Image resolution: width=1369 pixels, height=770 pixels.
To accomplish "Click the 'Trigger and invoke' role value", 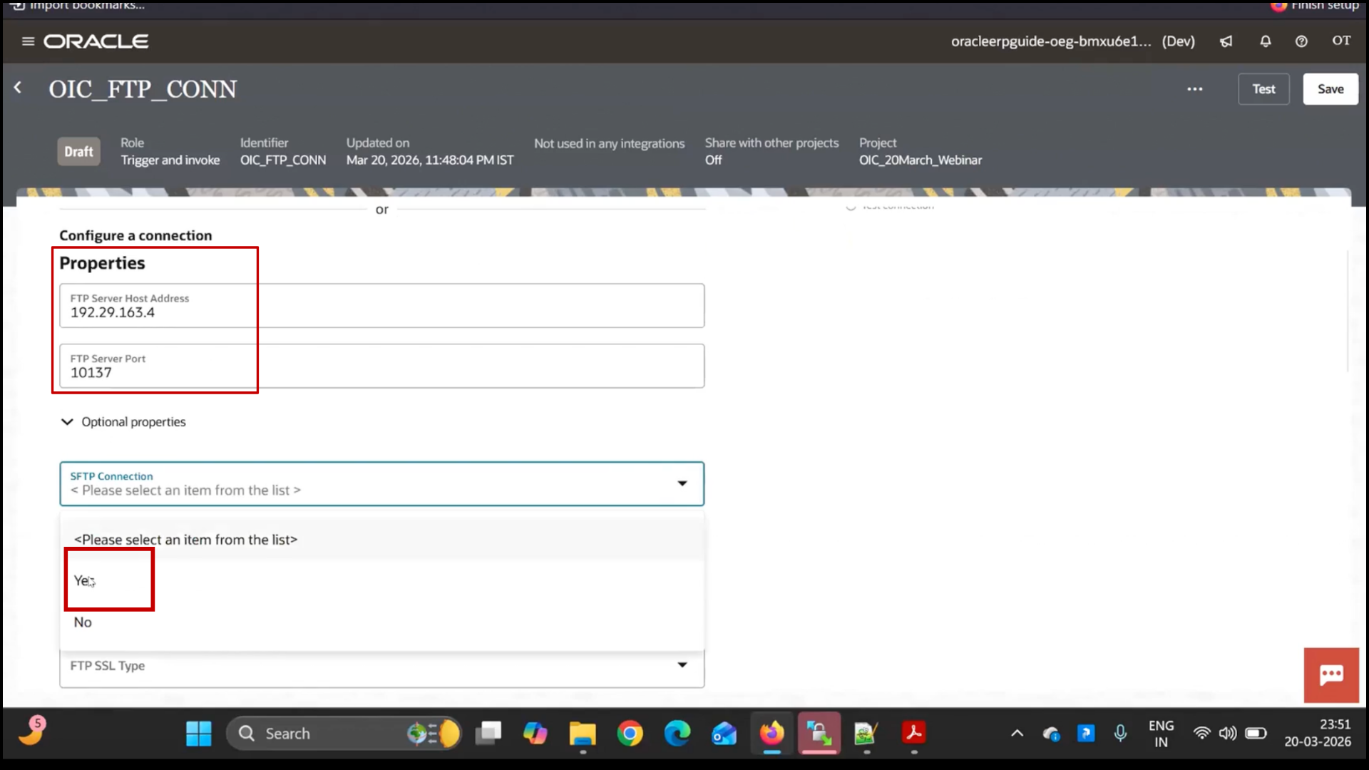I will click(170, 160).
